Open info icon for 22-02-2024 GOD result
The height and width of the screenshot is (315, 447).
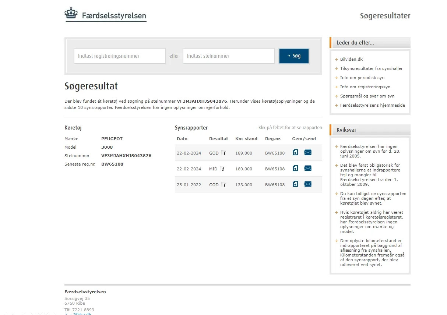coord(224,153)
